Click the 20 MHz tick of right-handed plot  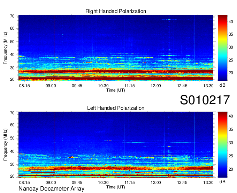(x=12, y=79)
